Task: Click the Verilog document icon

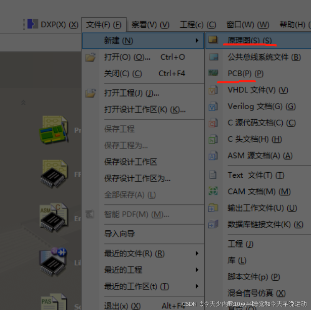Action: 213,106
